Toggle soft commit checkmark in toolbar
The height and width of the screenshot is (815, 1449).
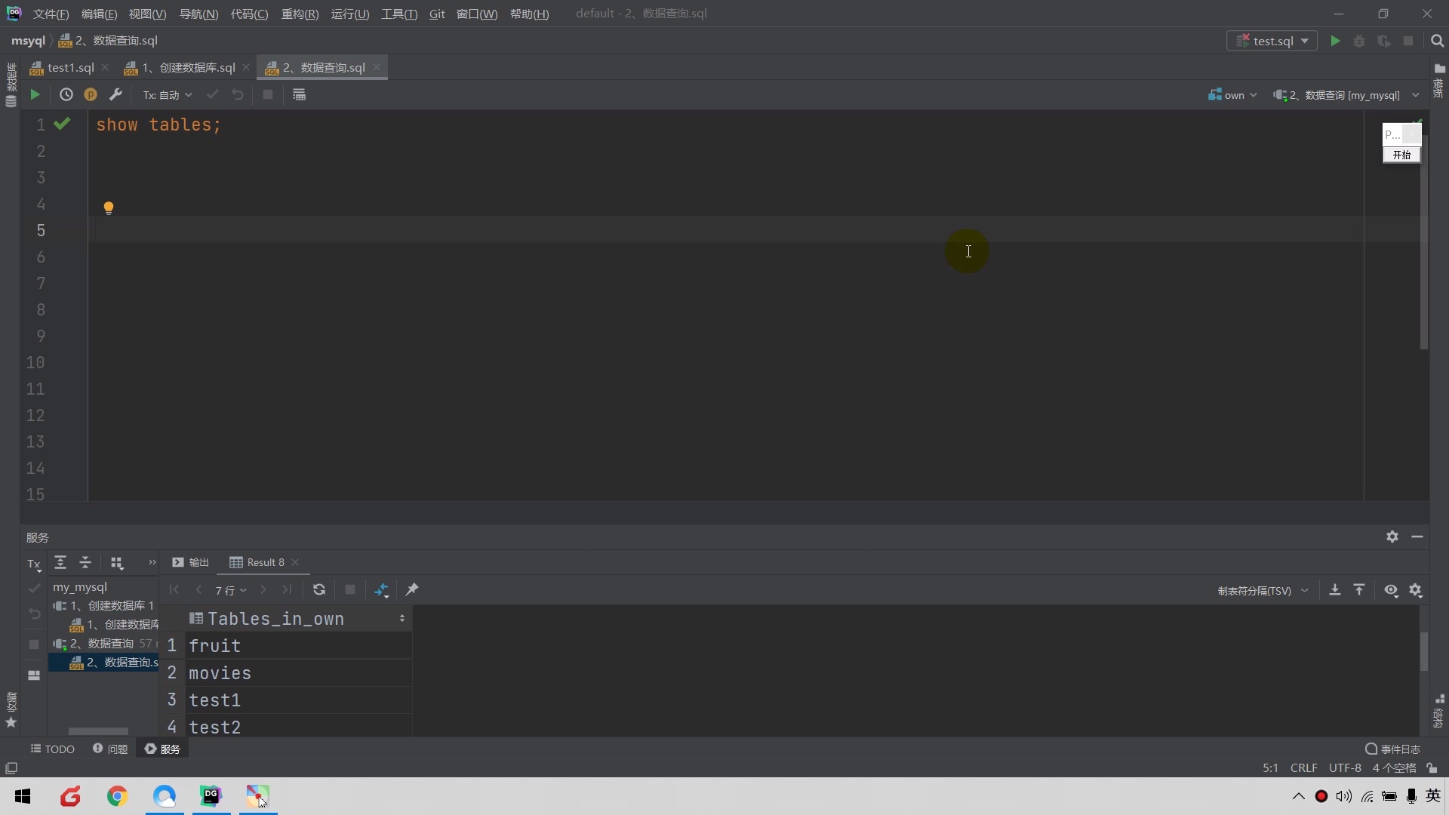pos(212,94)
